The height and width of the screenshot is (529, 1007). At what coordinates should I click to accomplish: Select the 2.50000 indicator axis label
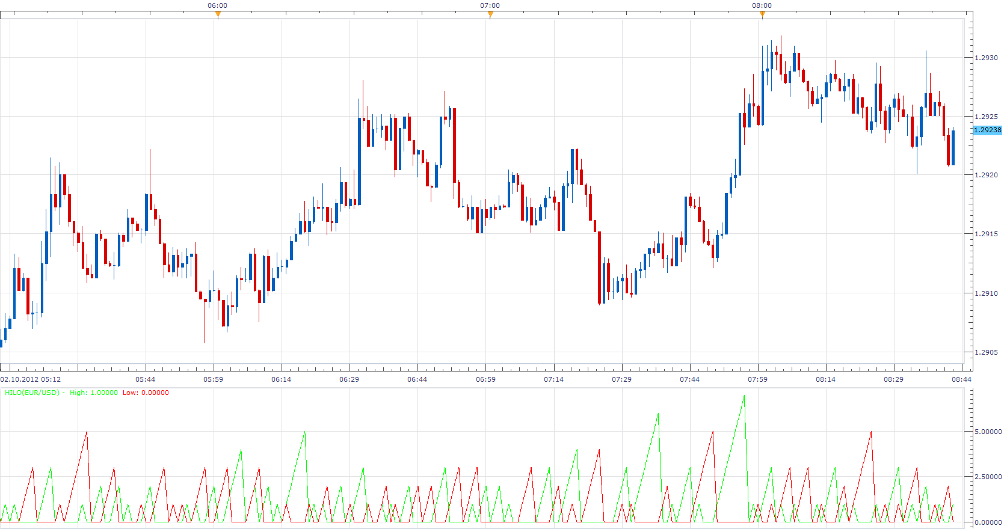[x=988, y=477]
